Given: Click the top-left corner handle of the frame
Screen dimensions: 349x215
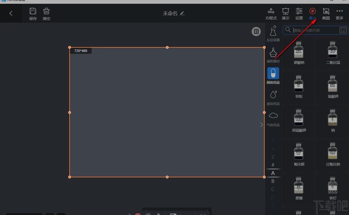Looking at the screenshot, I should (70, 47).
